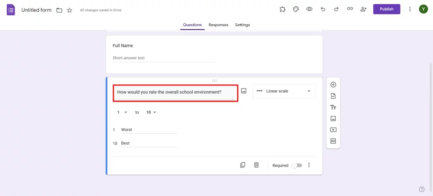Delete the linear scale question
This screenshot has height=196, width=433.
tap(256, 165)
